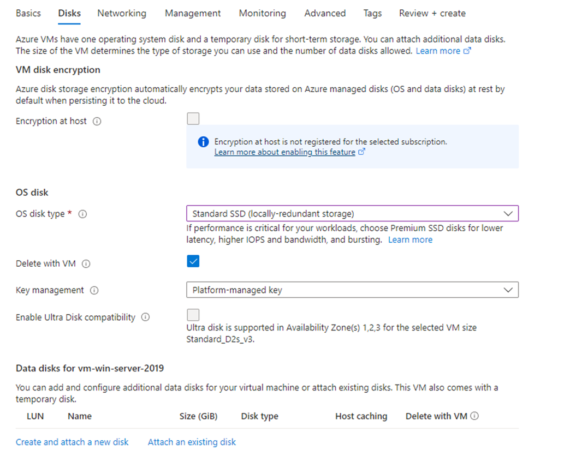Click the info icon beside Encryption at host
This screenshot has width=570, height=456.
click(97, 121)
